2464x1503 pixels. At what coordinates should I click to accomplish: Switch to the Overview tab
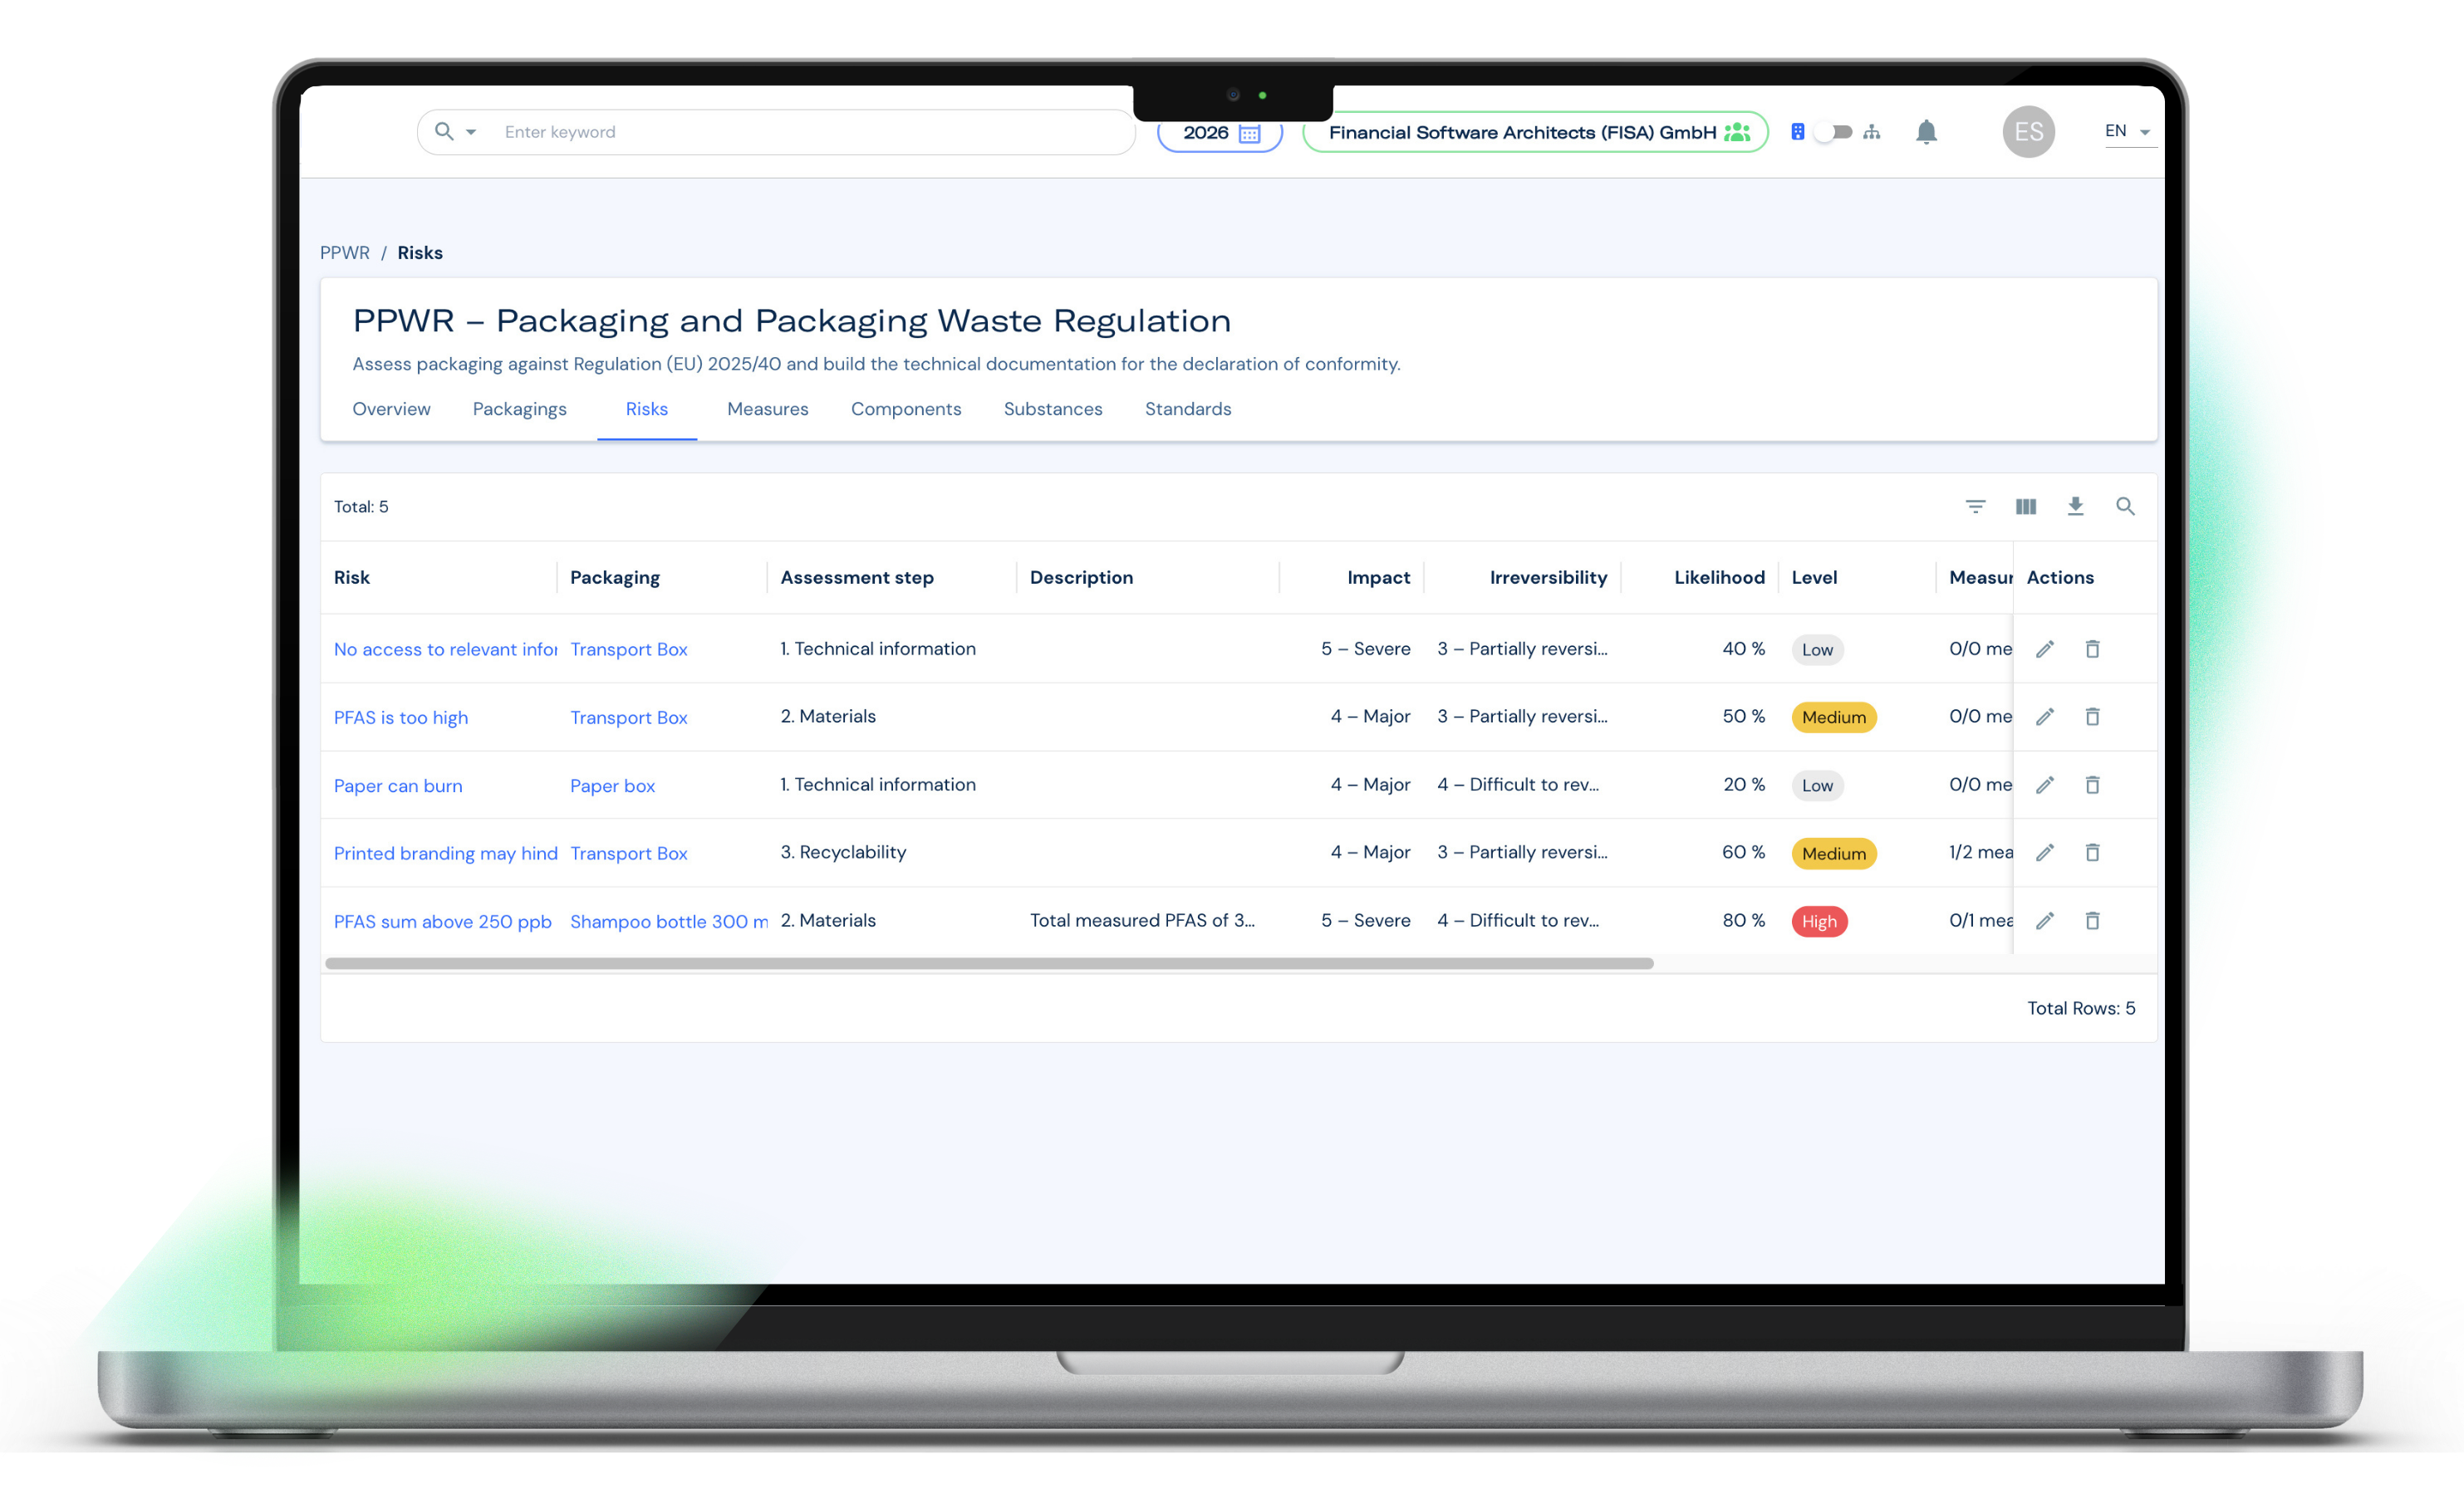tap(391, 409)
